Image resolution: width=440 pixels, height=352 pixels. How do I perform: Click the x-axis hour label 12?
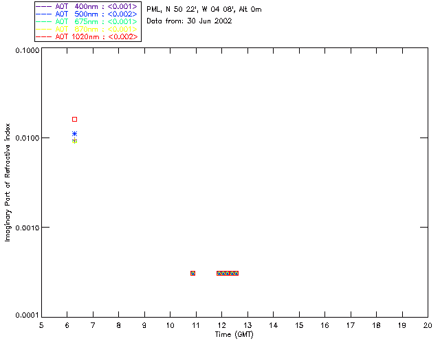[x=221, y=325]
